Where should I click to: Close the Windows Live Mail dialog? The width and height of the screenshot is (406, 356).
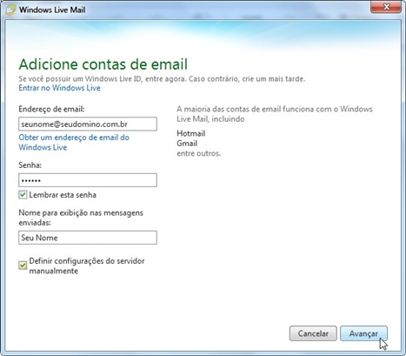(x=386, y=7)
